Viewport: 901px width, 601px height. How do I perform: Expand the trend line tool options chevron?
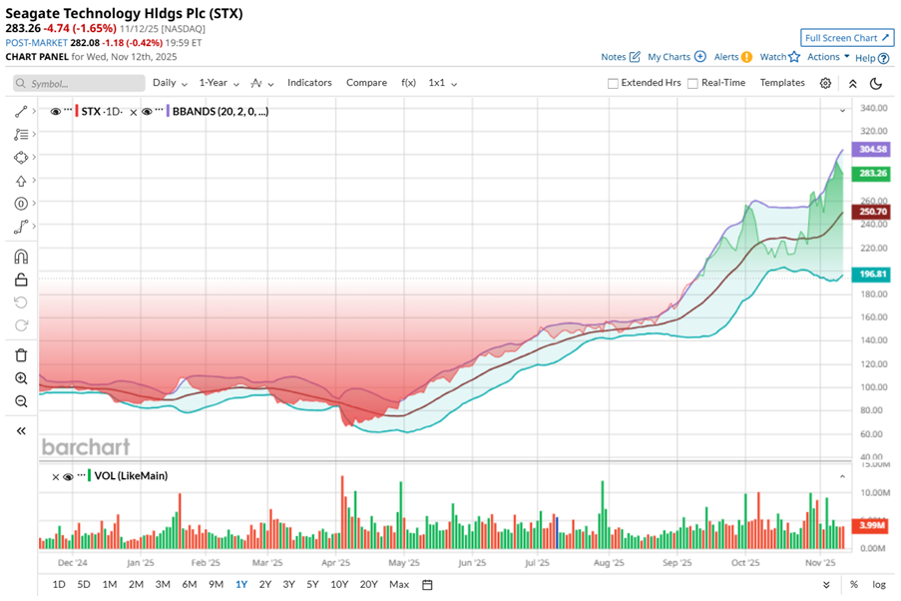click(x=34, y=111)
